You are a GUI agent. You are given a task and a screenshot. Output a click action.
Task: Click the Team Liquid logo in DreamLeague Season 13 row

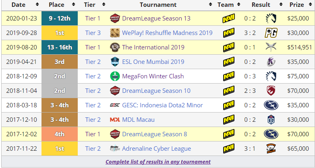[x=271, y=18]
